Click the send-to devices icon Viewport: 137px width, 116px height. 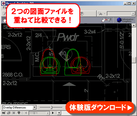pyautogui.click(x=100, y=14)
